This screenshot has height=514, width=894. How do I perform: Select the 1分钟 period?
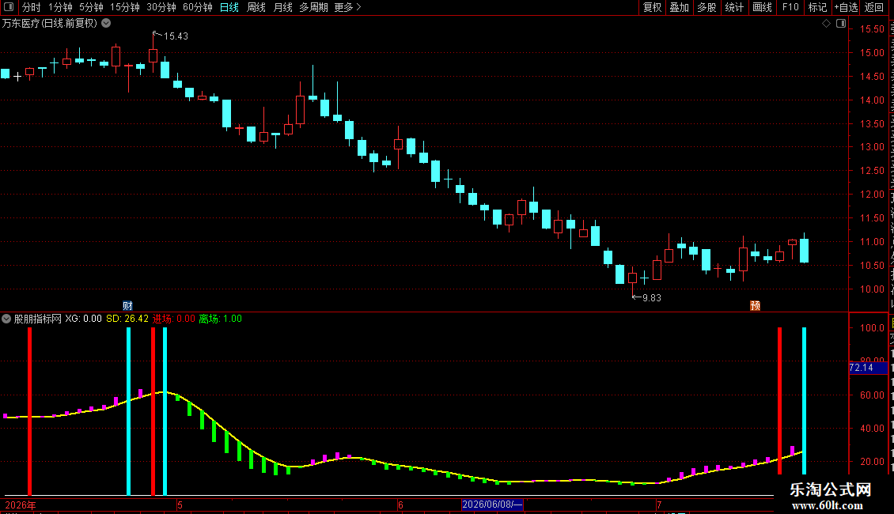60,7
